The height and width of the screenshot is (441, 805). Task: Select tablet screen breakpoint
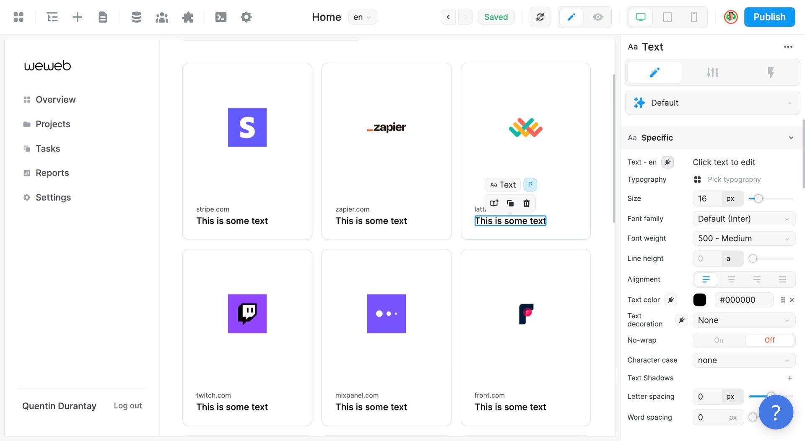click(667, 17)
